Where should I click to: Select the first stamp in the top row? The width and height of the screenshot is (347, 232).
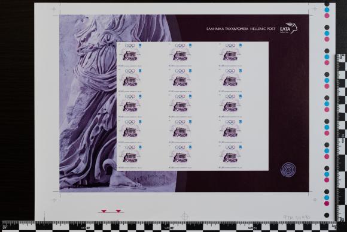click(x=130, y=55)
